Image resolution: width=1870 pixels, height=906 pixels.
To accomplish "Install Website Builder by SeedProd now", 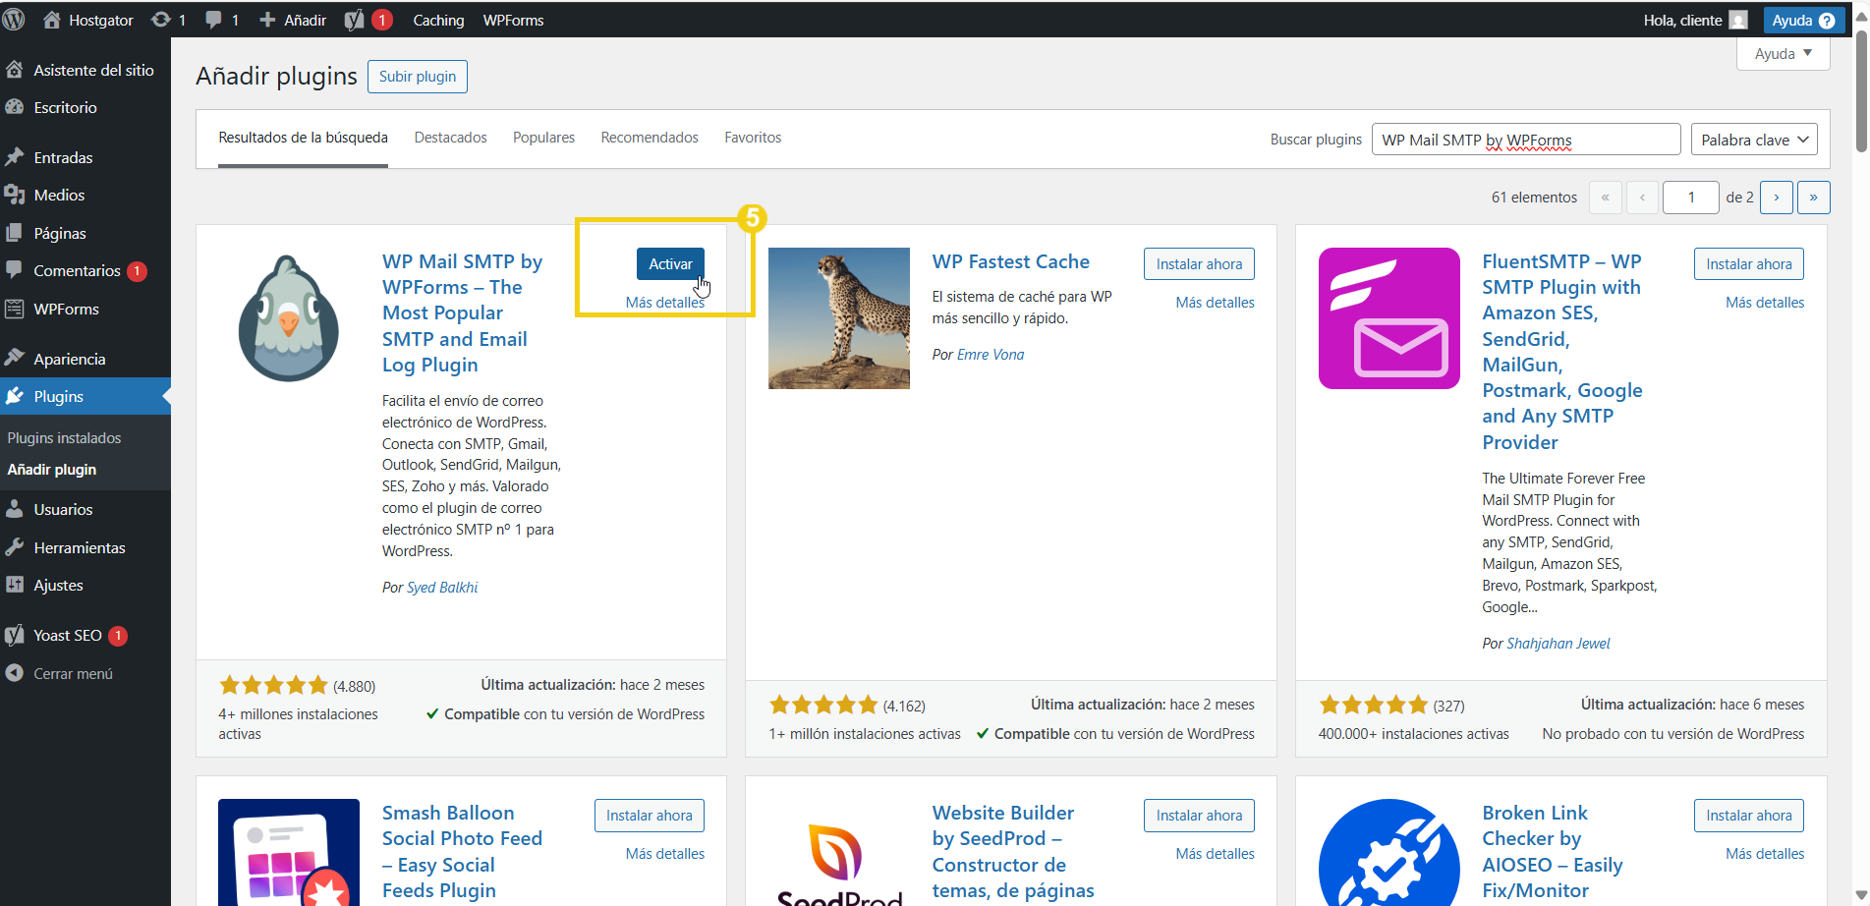I will click(x=1199, y=816).
